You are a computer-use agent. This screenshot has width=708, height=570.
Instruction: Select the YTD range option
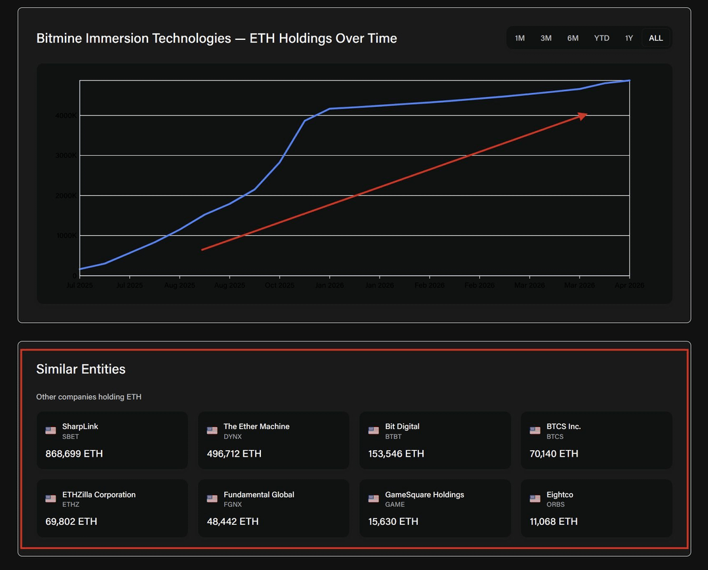pyautogui.click(x=602, y=38)
